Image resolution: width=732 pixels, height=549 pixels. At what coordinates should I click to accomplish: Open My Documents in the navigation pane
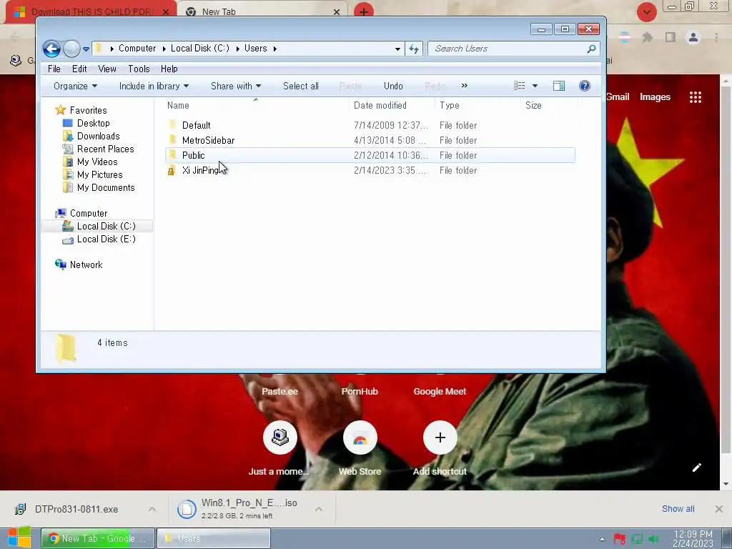(x=106, y=188)
